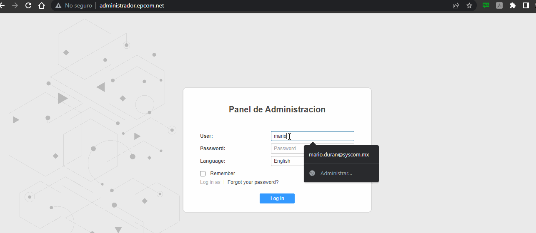
Task: Focus the Password input field
Action: (288, 149)
